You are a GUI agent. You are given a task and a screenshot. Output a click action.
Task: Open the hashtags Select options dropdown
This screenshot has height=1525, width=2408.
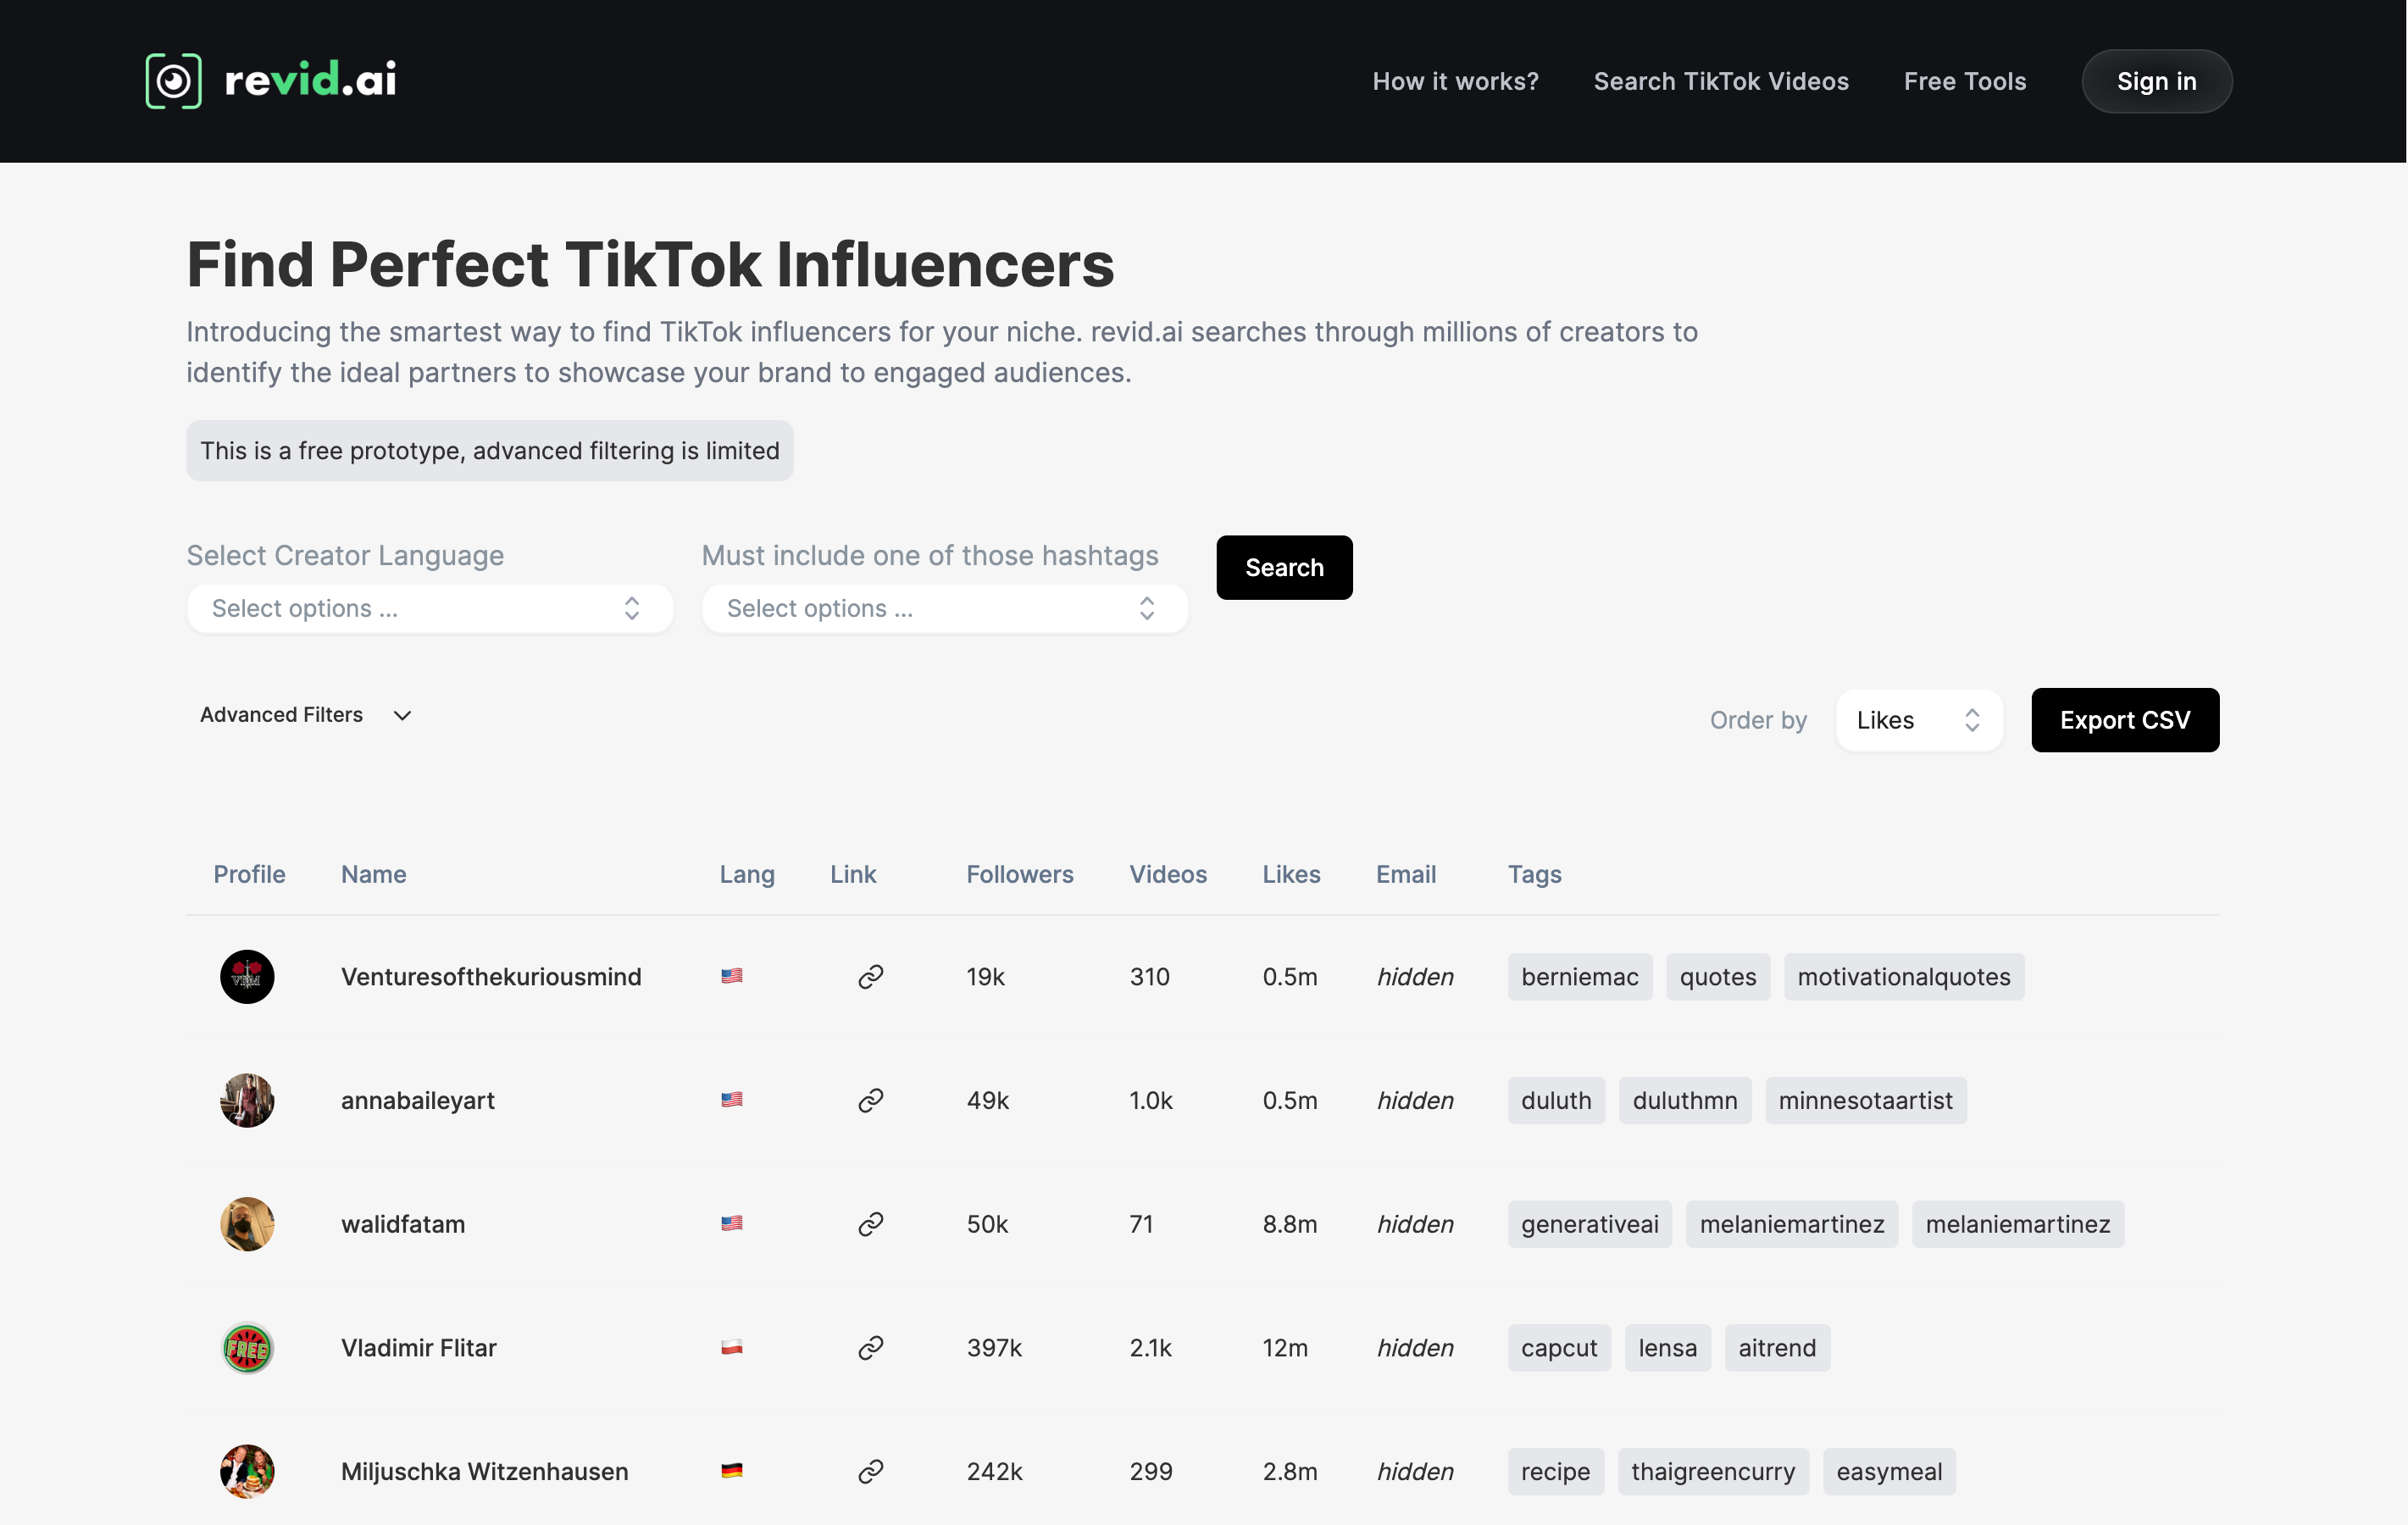tap(944, 608)
